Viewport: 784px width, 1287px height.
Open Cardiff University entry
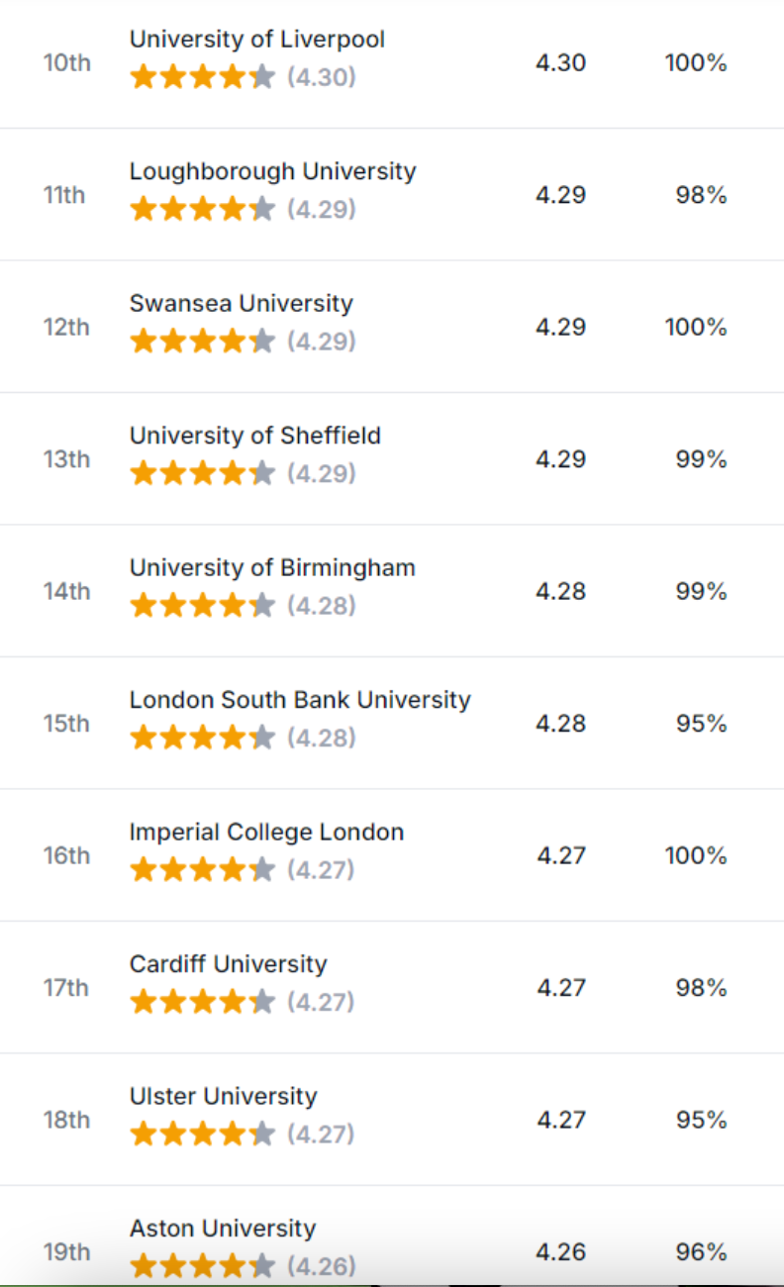228,964
